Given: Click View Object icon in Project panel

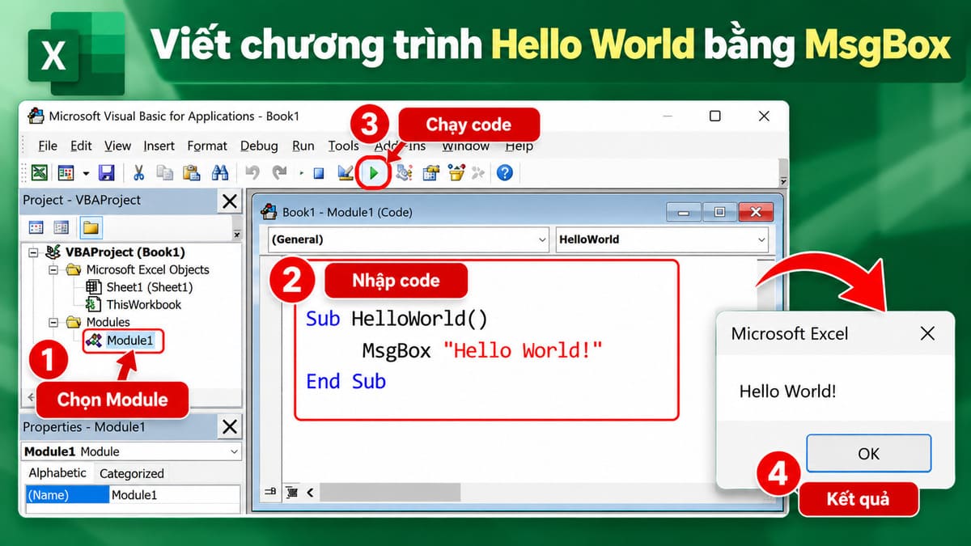Looking at the screenshot, I should pyautogui.click(x=61, y=227).
